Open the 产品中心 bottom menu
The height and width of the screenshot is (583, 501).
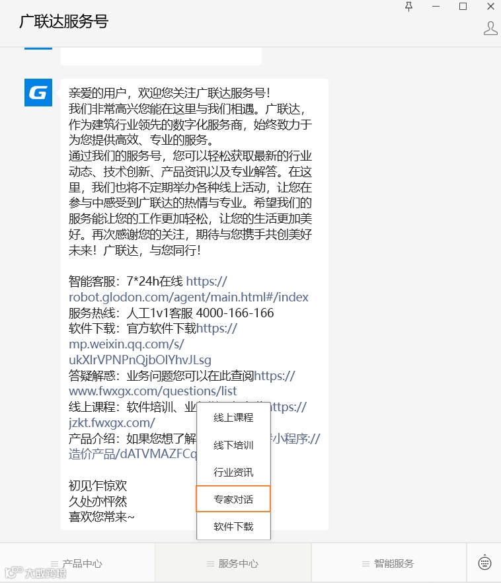click(77, 563)
